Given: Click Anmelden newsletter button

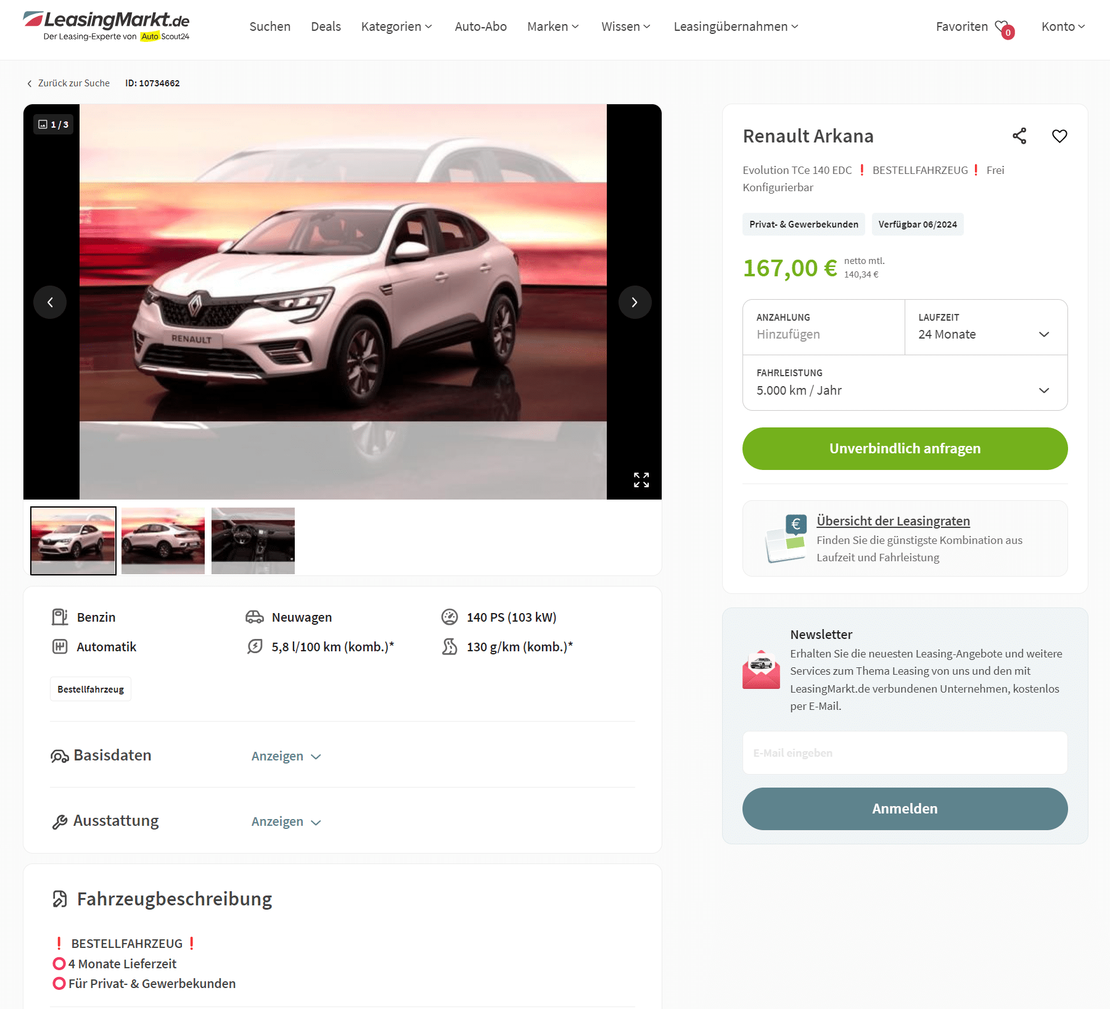Looking at the screenshot, I should [905, 809].
